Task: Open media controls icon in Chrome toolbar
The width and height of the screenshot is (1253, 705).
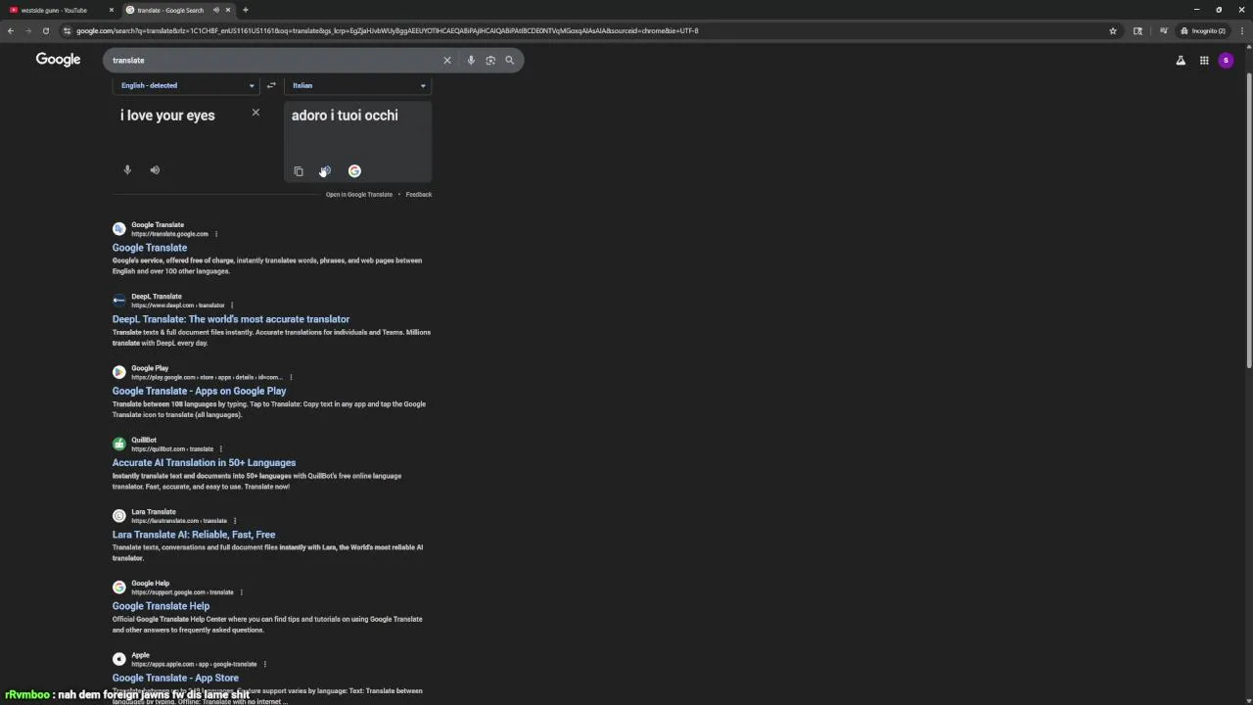Action: (x=1163, y=30)
